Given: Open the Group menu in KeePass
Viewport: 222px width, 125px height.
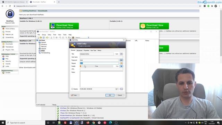Looking at the screenshot, I should [44, 35].
